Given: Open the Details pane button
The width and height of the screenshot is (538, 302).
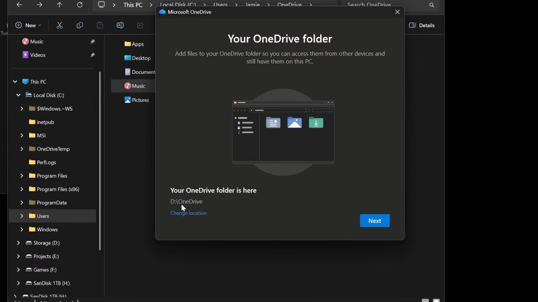Looking at the screenshot, I should 422,25.
